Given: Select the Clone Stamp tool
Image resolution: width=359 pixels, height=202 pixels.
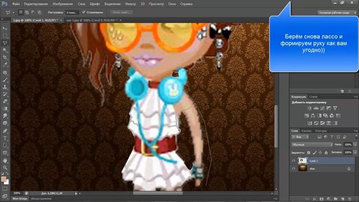Looking at the screenshot, I should 5,87.
